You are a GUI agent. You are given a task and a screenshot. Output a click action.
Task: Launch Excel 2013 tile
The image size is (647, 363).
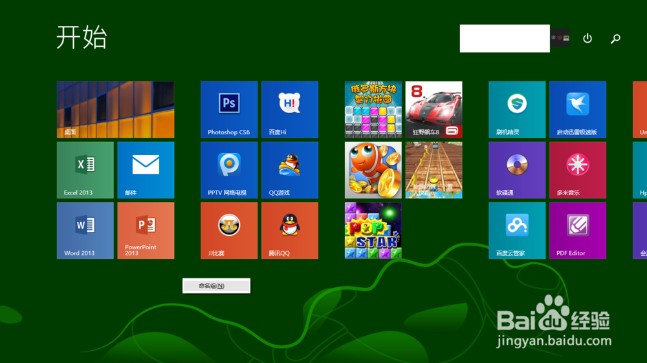point(85,170)
